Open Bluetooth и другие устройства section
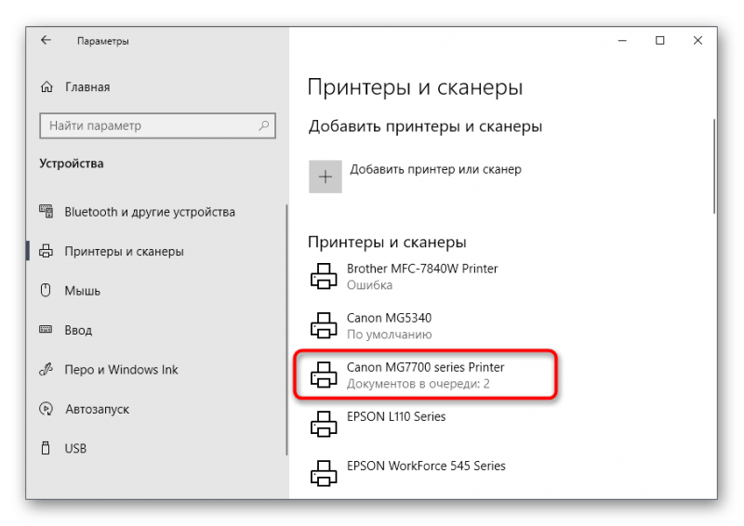The width and height of the screenshot is (744, 526). coord(150,212)
